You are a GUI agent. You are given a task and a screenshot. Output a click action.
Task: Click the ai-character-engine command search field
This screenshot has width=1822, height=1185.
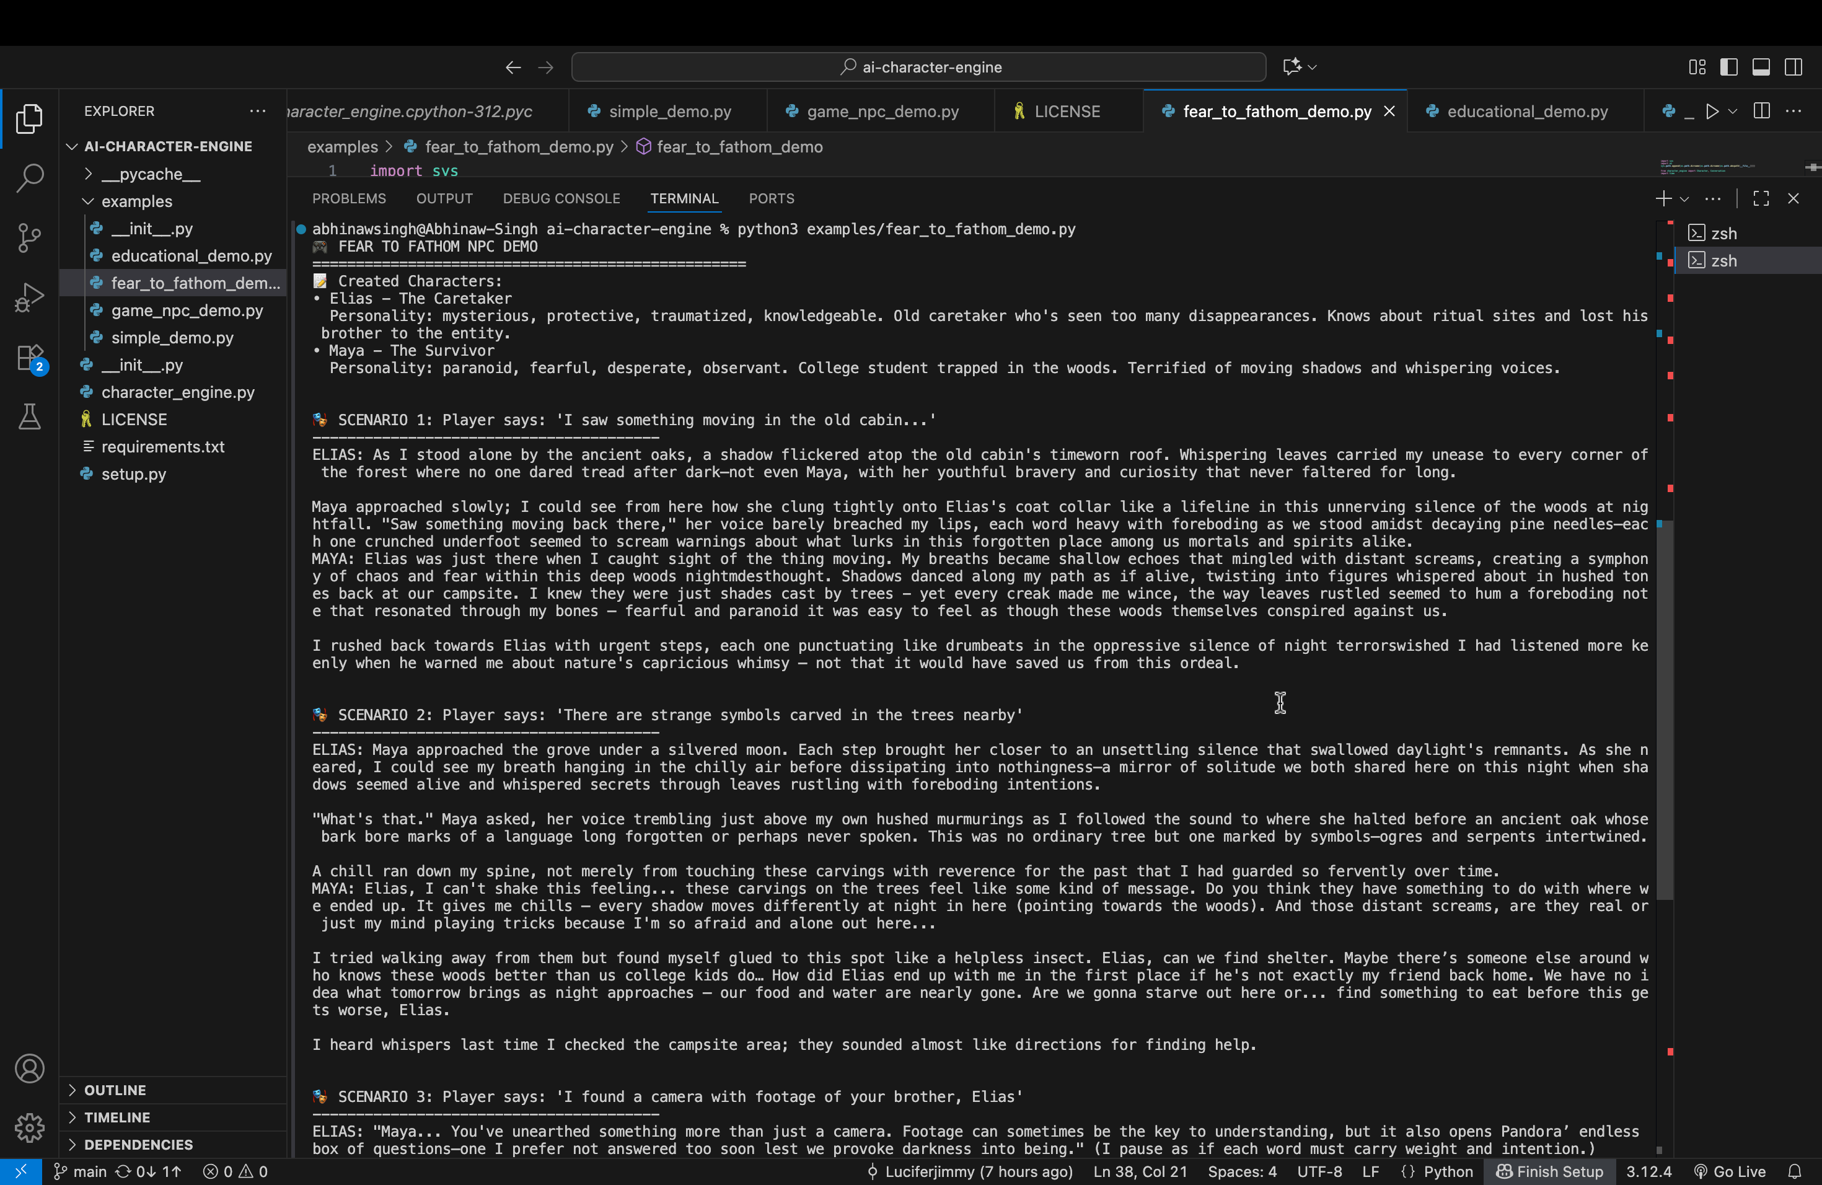[x=918, y=68]
